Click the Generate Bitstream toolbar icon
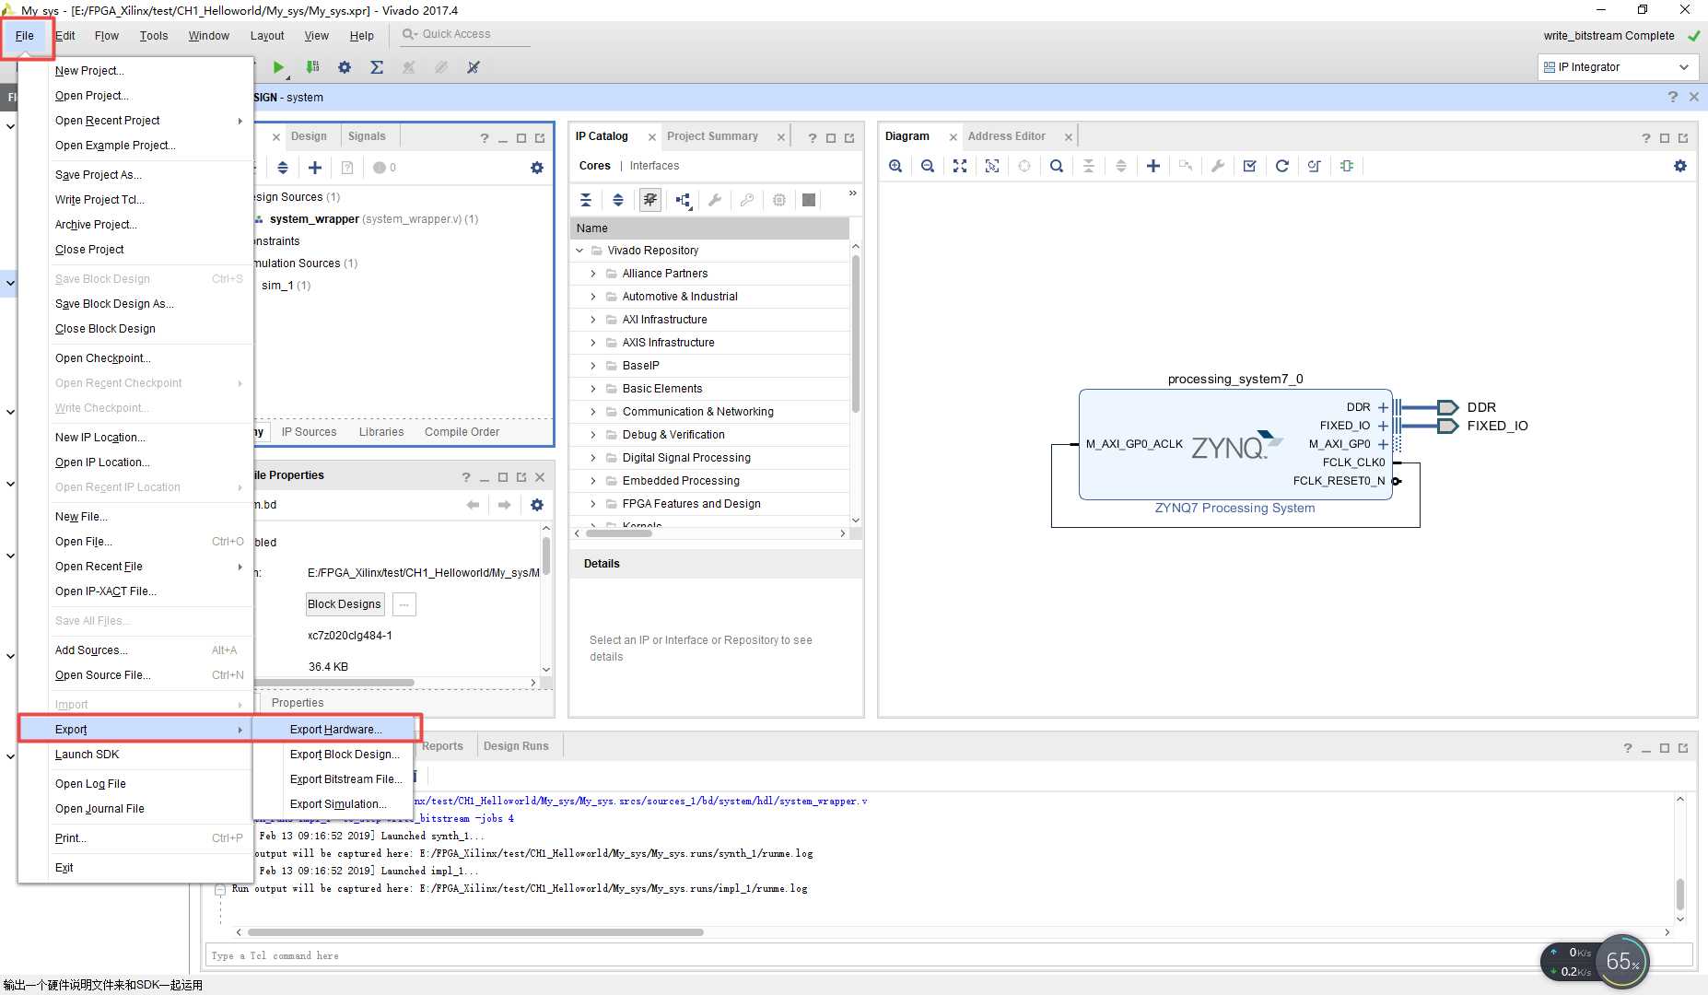 tap(312, 67)
